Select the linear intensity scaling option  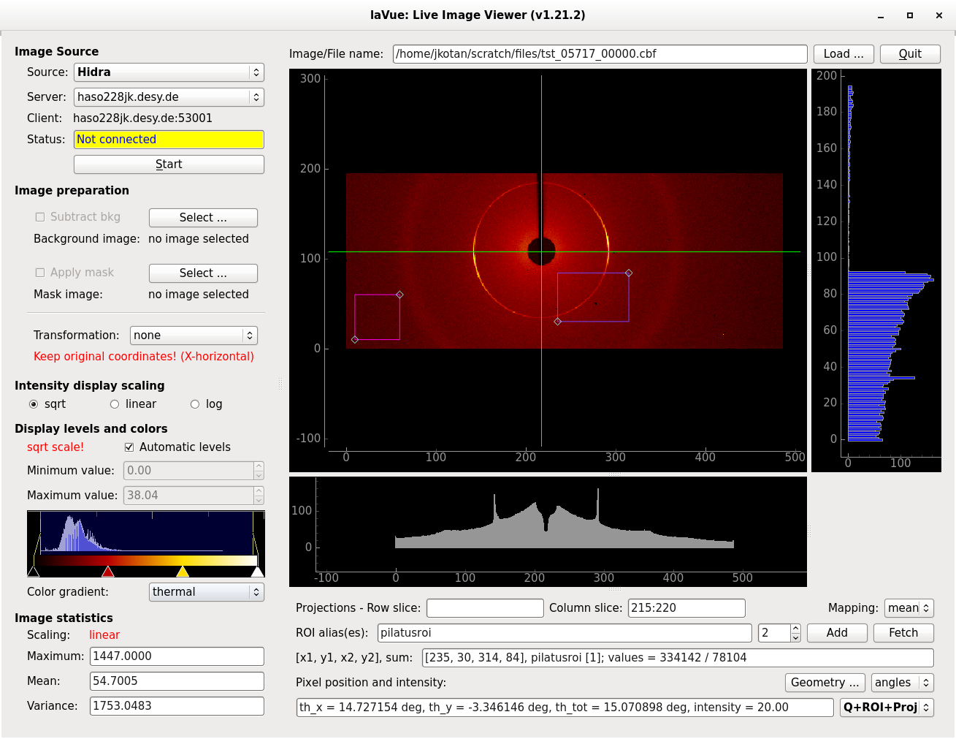(115, 404)
